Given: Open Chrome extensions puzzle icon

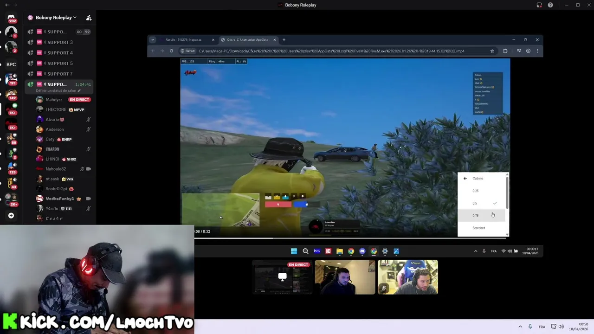Looking at the screenshot, I should point(505,51).
